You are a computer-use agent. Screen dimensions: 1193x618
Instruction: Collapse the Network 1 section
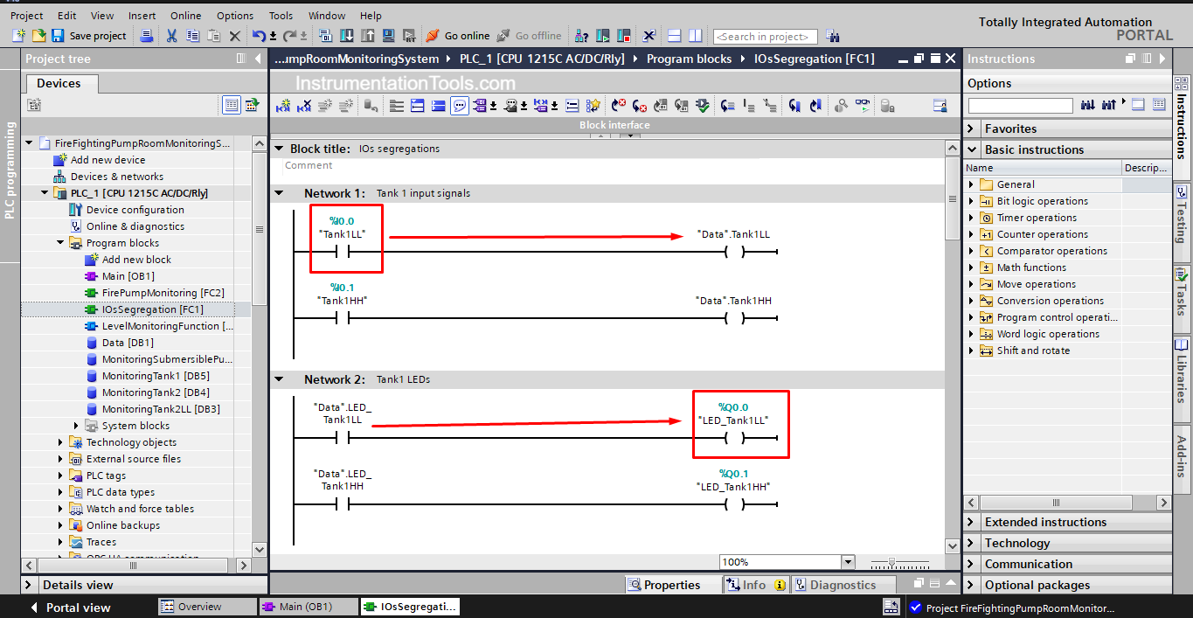(279, 193)
